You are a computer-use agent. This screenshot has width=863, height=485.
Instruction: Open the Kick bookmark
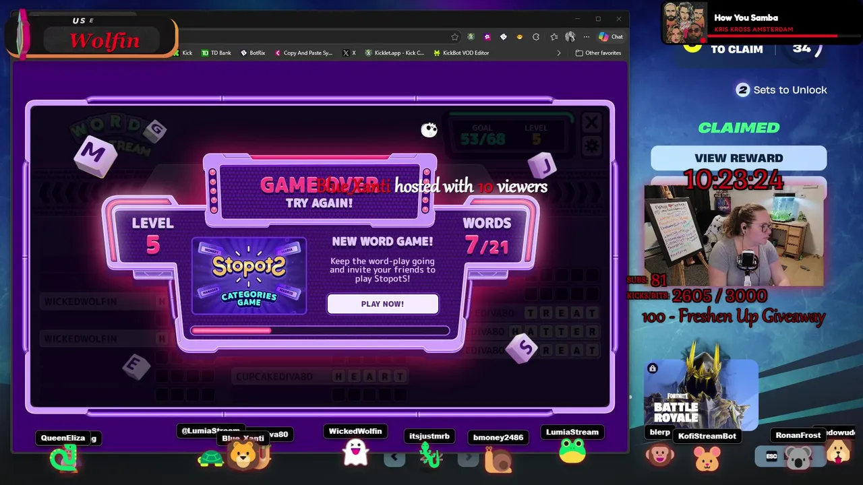point(183,53)
